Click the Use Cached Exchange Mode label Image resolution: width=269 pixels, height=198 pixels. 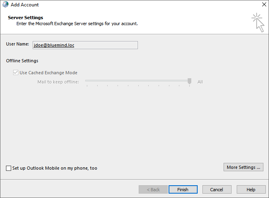[48, 73]
